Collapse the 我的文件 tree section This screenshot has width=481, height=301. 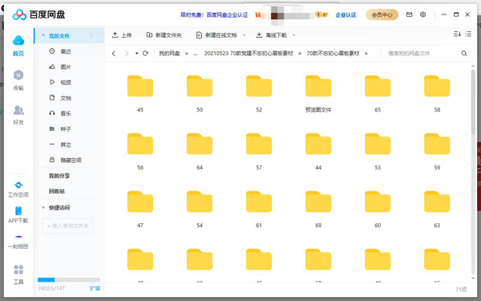point(43,35)
